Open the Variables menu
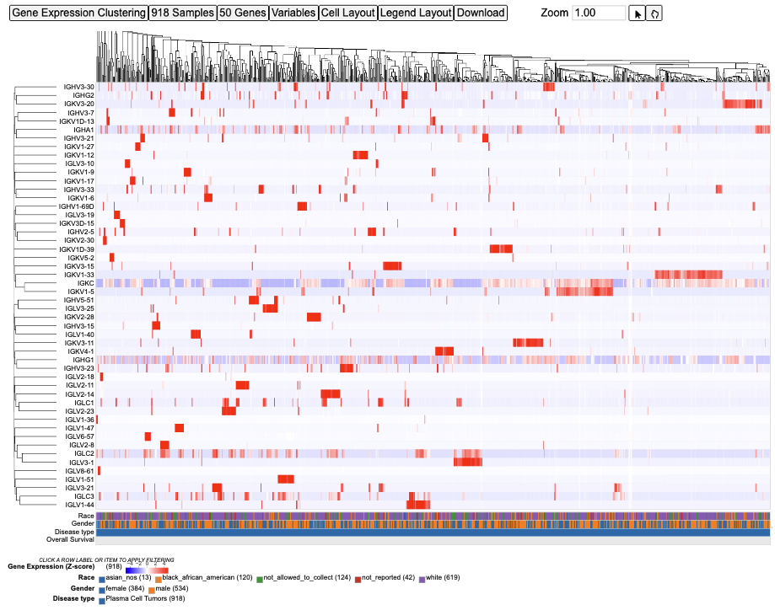This screenshot has width=775, height=610. point(293,13)
